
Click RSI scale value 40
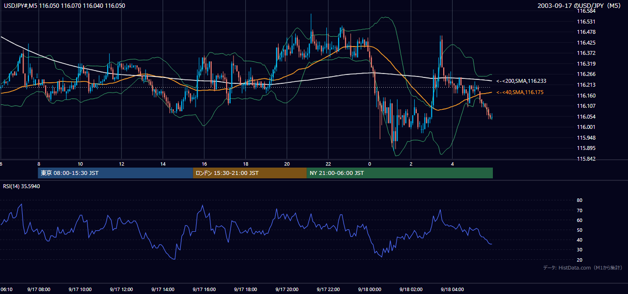tap(579, 240)
